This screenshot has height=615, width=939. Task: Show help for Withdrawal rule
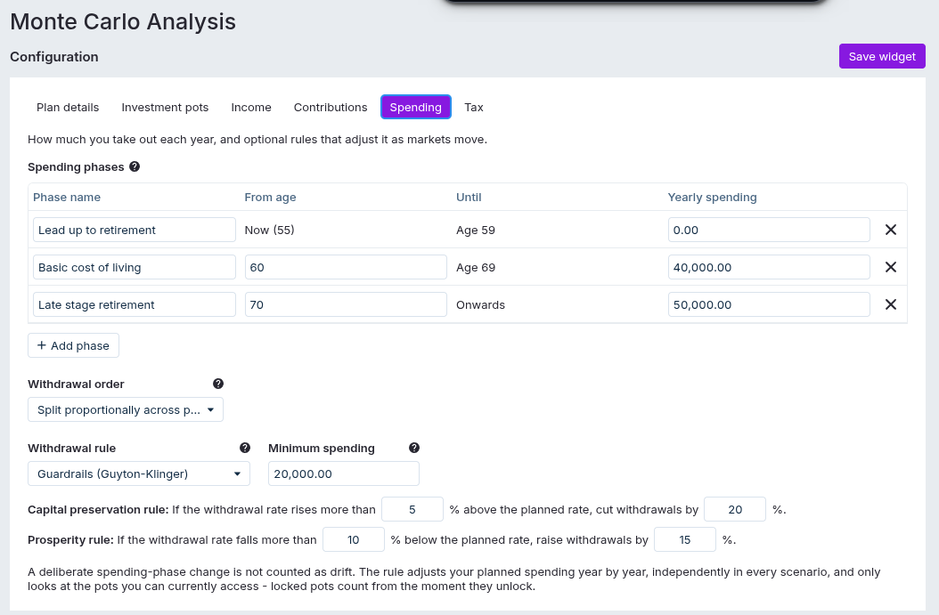[x=245, y=448]
